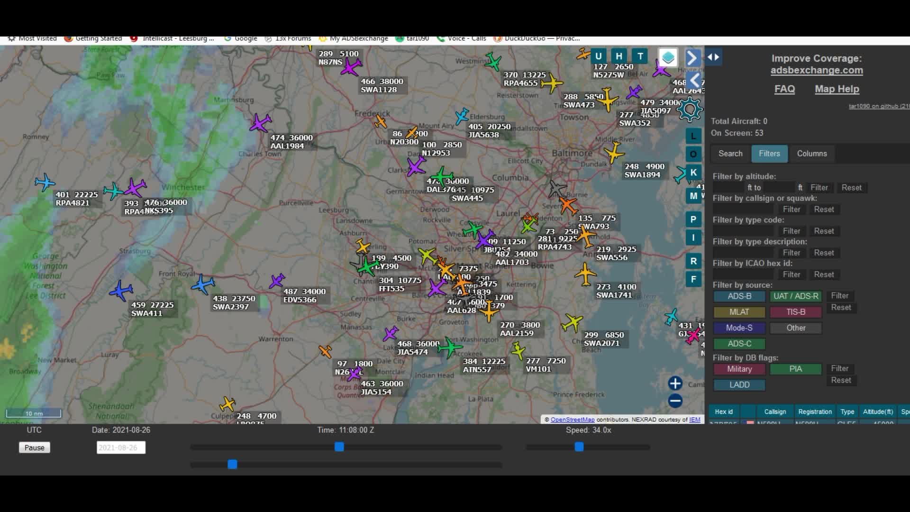The height and width of the screenshot is (512, 910).
Task: Reset the type code filter
Action: (824, 231)
